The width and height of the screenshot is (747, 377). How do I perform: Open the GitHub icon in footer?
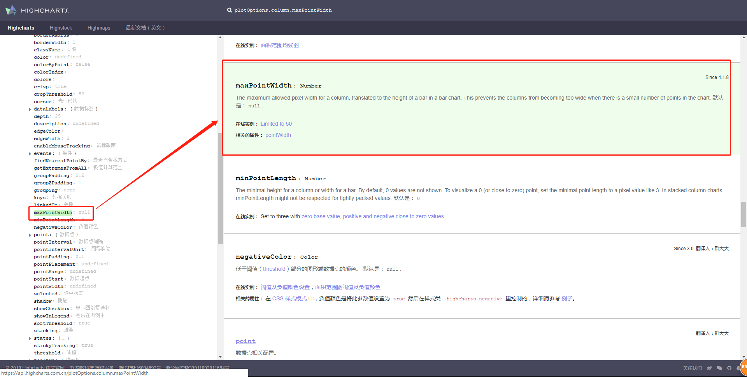729,368
